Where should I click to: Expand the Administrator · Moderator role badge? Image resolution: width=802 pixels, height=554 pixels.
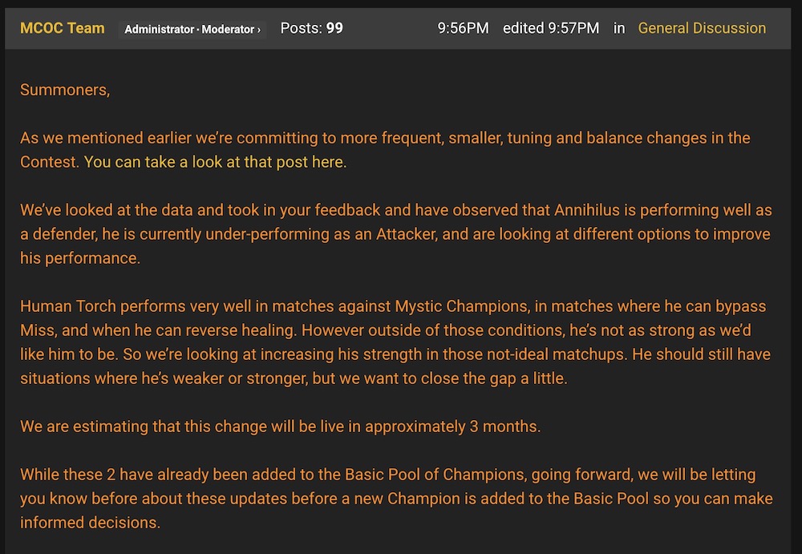[x=193, y=30]
